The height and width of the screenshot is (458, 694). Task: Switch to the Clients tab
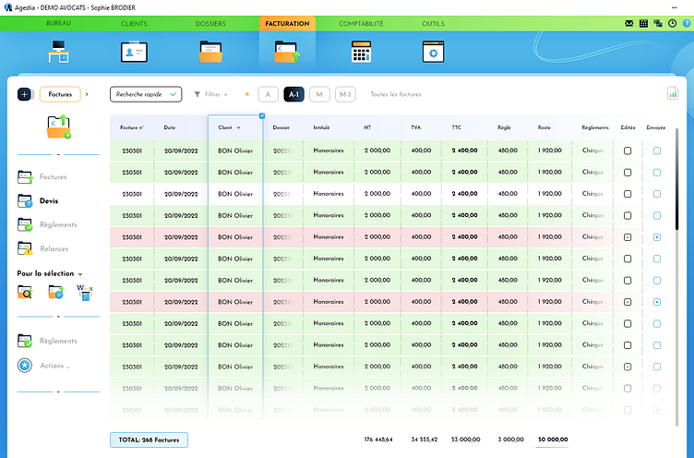pos(134,23)
